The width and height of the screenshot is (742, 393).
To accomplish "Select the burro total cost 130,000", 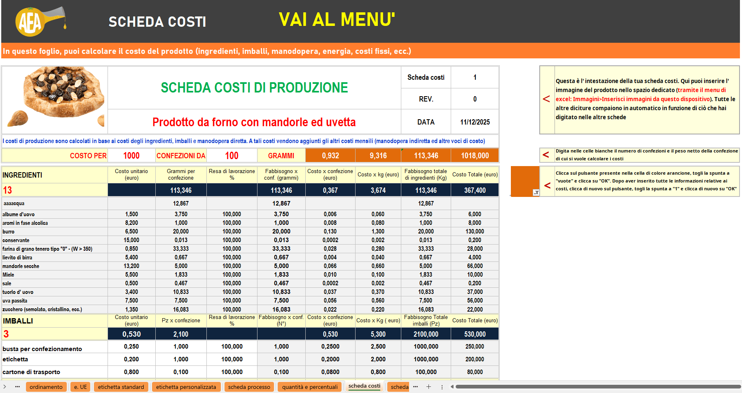I will click(x=475, y=231).
